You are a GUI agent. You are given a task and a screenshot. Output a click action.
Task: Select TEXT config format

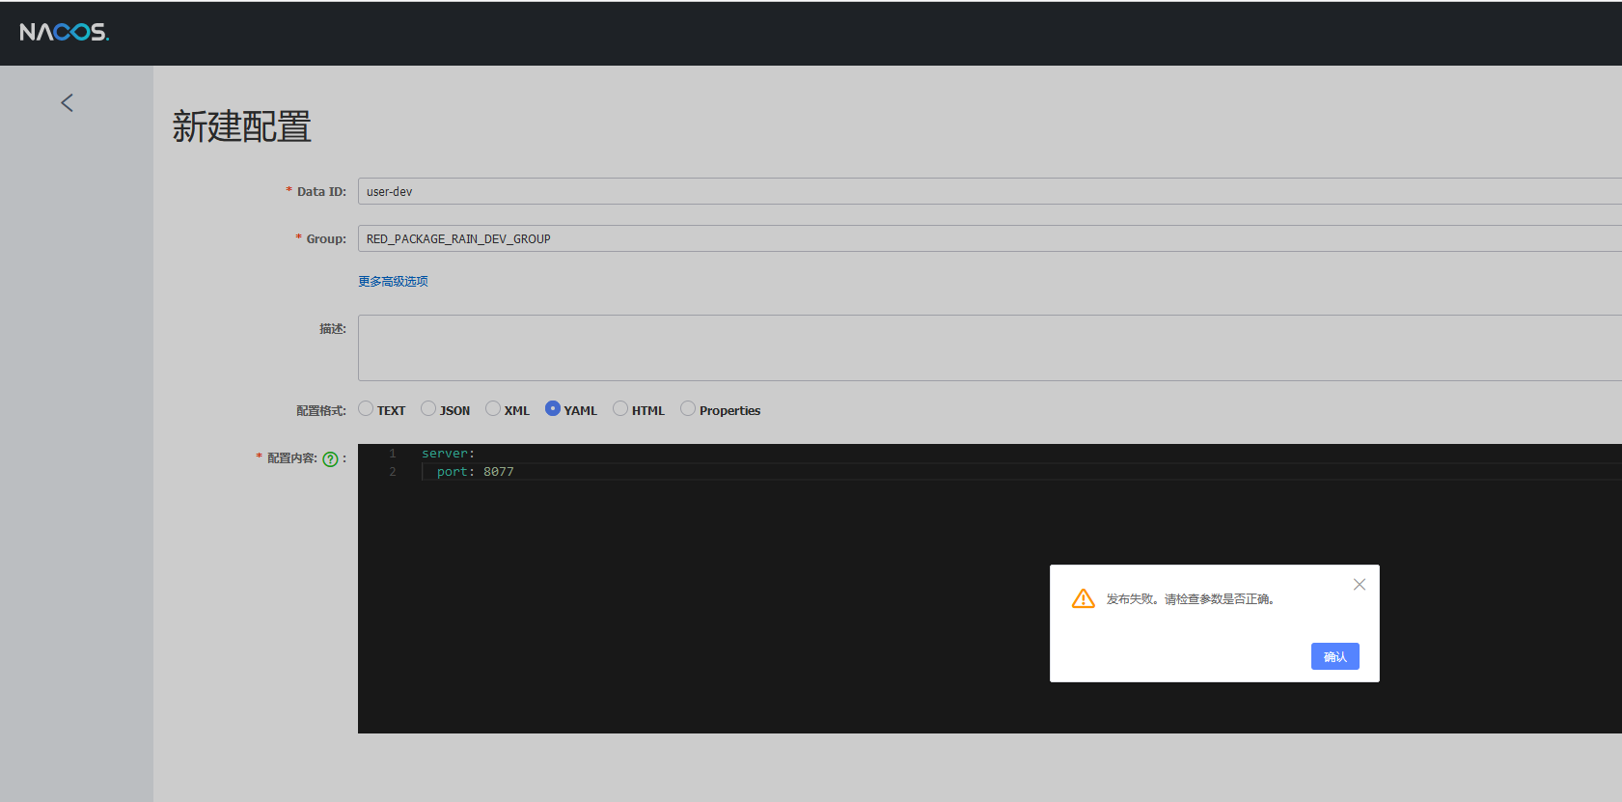pos(366,408)
